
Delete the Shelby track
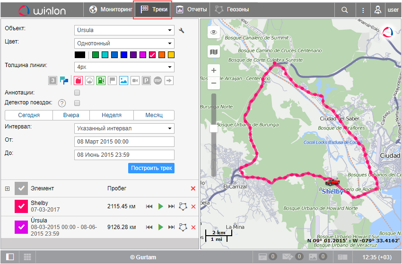click(193, 207)
